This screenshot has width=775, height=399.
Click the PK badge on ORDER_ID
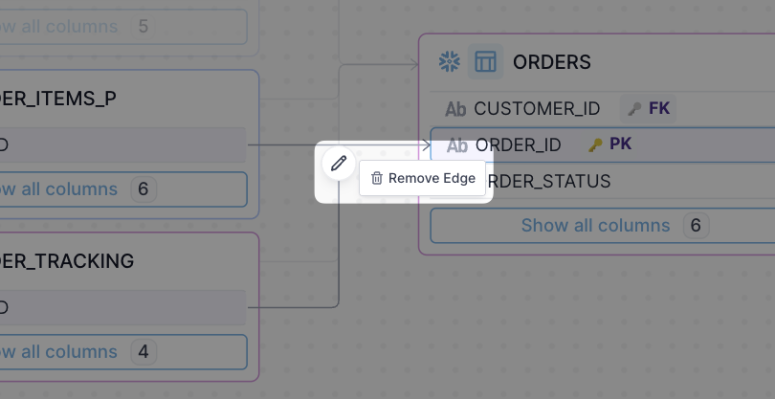620,144
